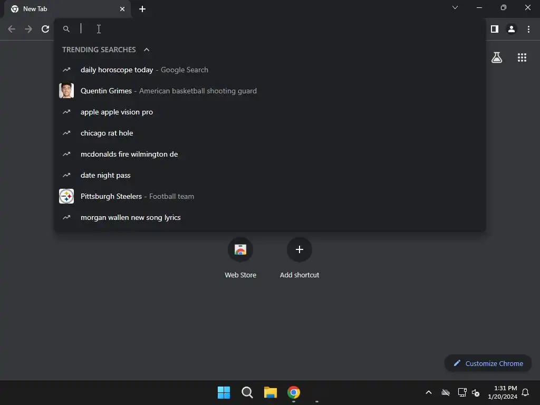Choose the Pittsburgh Steelers suggestion
The width and height of the screenshot is (540, 405).
[x=270, y=196]
